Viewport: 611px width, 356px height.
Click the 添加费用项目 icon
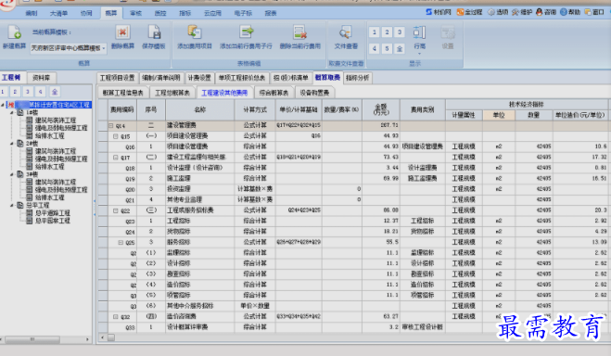(195, 32)
